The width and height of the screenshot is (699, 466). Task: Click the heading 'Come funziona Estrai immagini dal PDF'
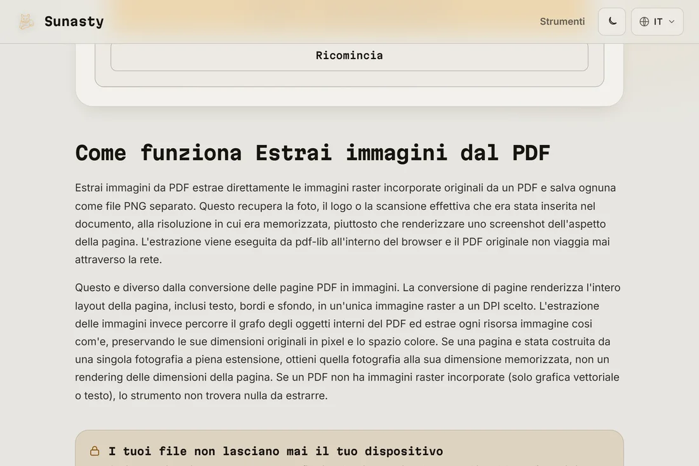coord(313,153)
